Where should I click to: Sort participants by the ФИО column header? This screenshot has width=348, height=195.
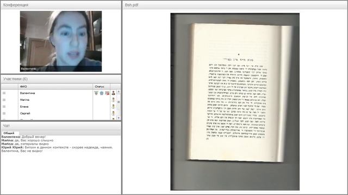coord(55,87)
